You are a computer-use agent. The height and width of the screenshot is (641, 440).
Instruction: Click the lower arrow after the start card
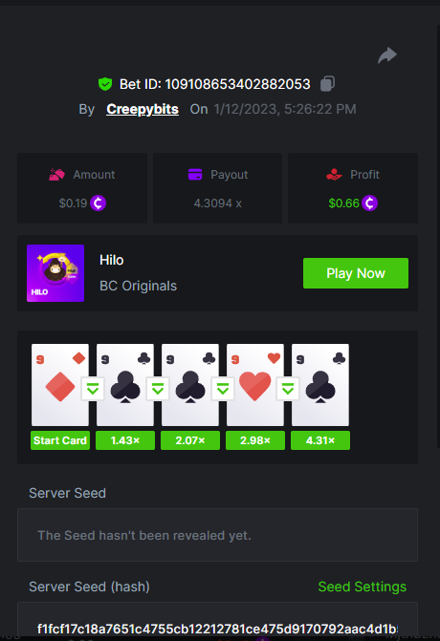click(x=93, y=389)
